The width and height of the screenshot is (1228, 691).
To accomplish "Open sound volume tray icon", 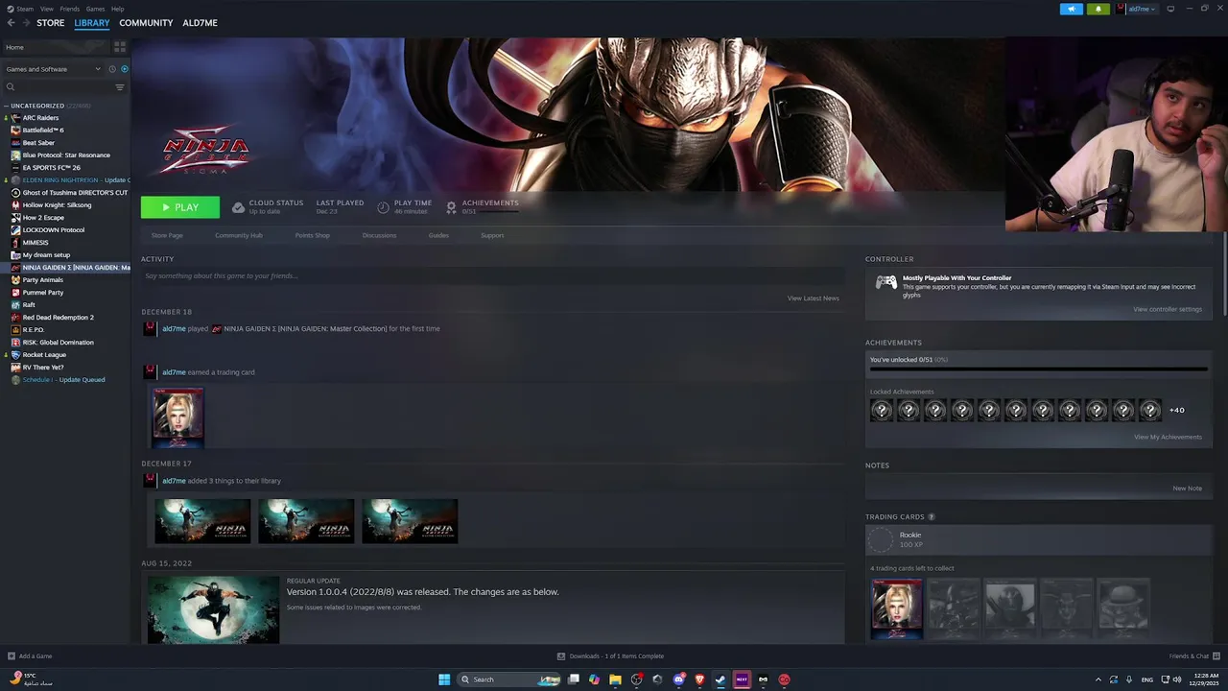I will [1177, 679].
